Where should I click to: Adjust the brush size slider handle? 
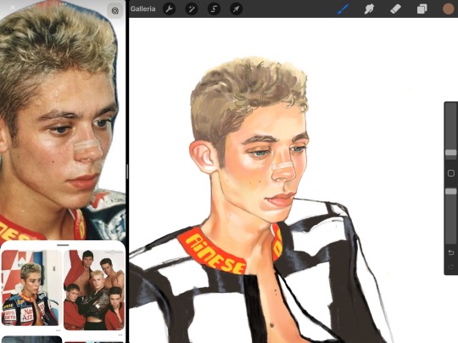click(450, 153)
